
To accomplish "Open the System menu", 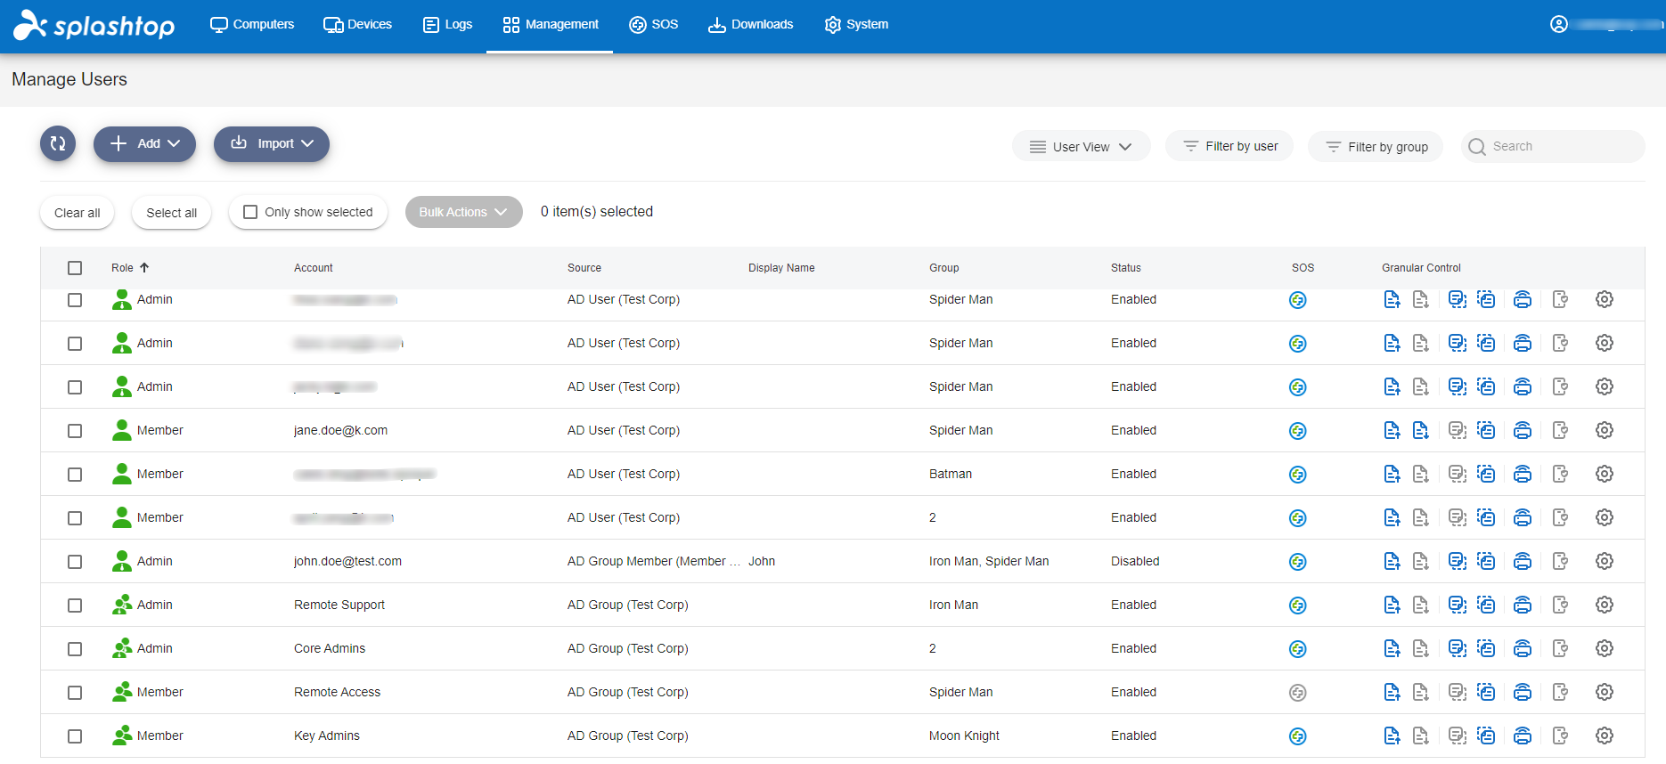I will pos(856,25).
